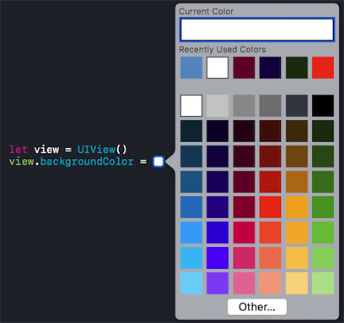Select the pale yellow swatch
This screenshot has height=323, width=344.
click(x=297, y=283)
